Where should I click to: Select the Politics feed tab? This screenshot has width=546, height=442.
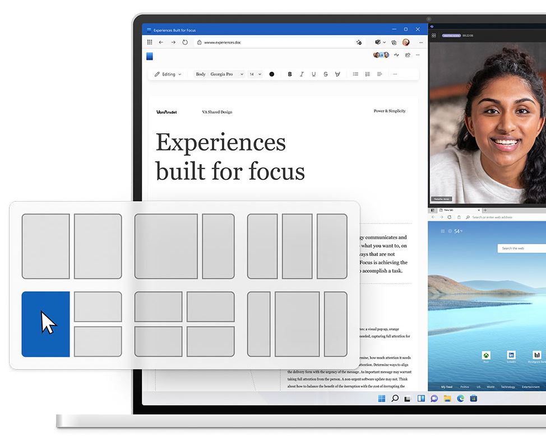pos(465,387)
